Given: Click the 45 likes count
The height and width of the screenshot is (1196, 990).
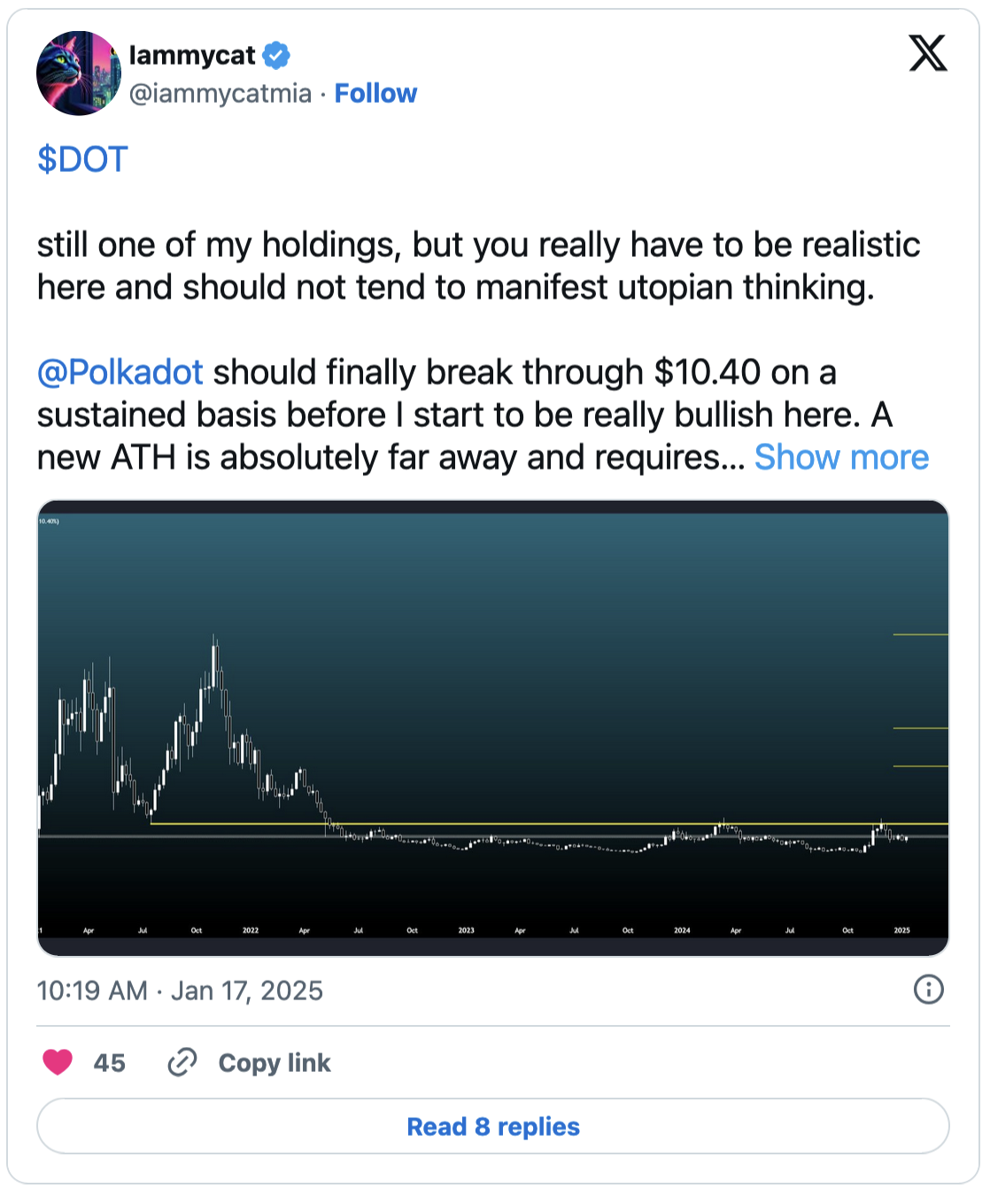Looking at the screenshot, I should (x=110, y=1062).
